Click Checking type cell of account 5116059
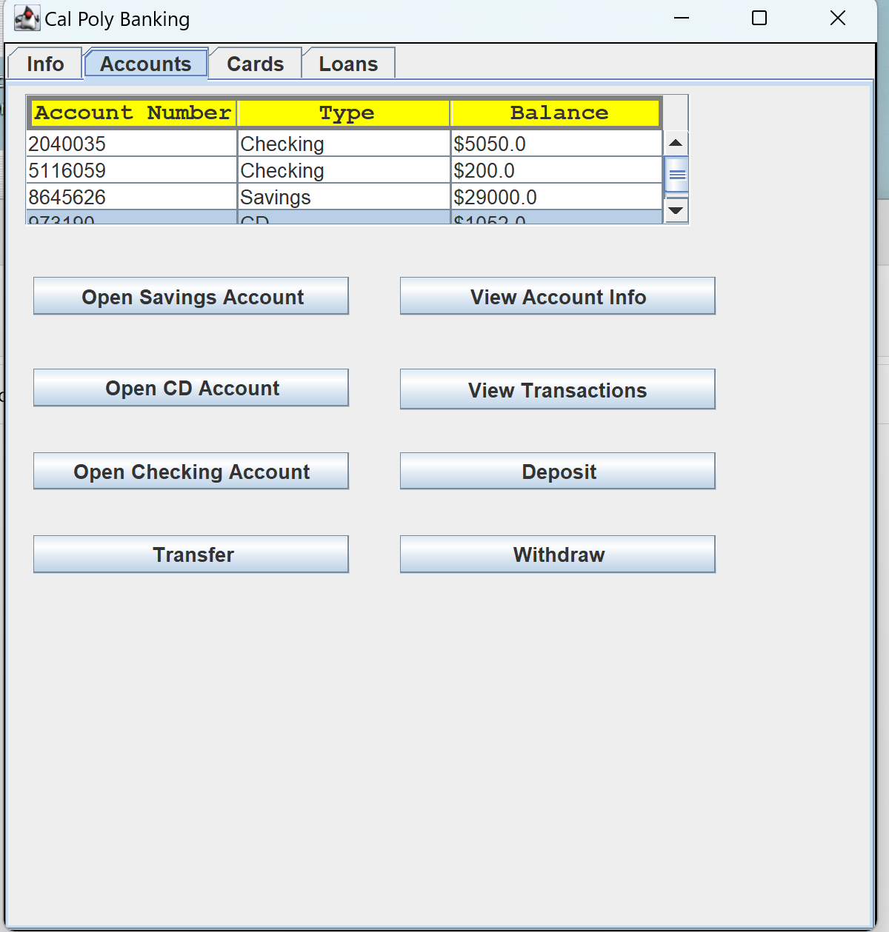 coord(344,170)
